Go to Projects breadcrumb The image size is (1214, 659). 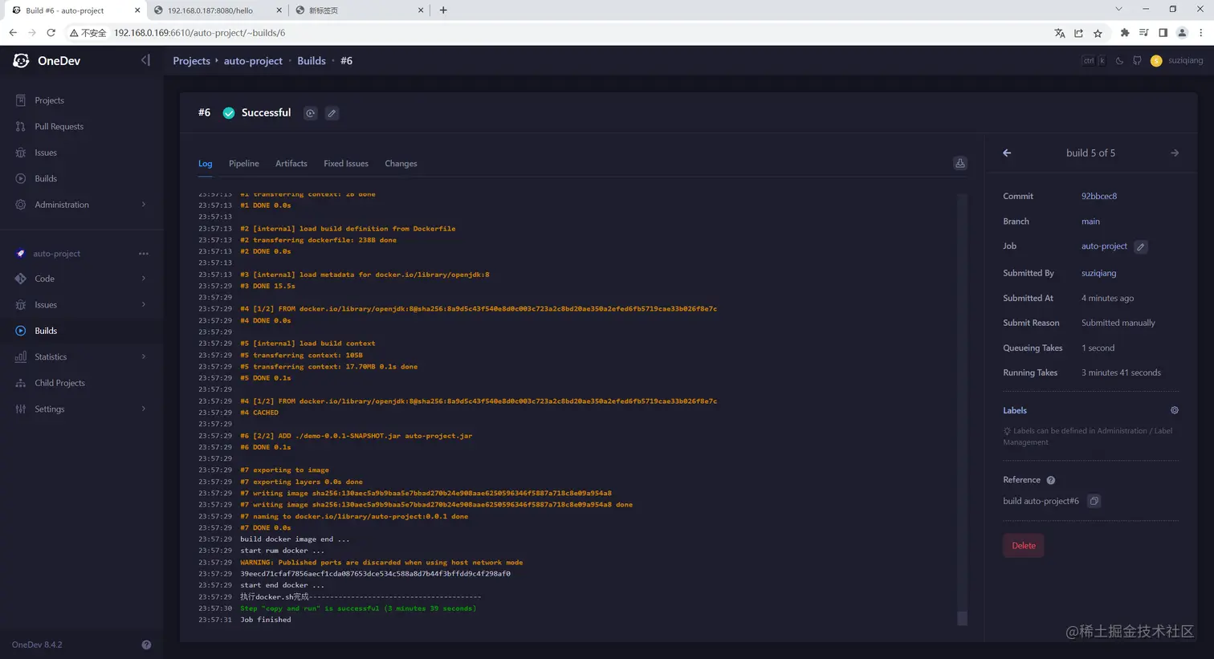click(x=191, y=61)
